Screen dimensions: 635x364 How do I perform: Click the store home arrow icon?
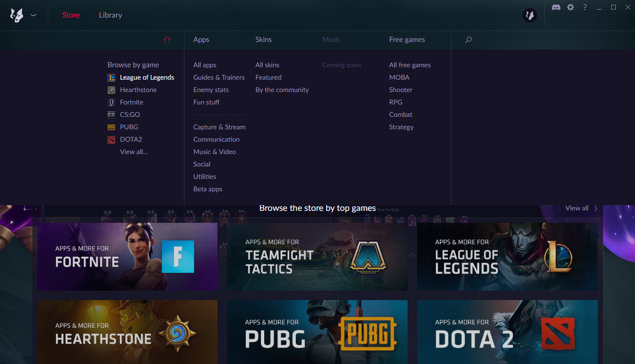point(167,41)
